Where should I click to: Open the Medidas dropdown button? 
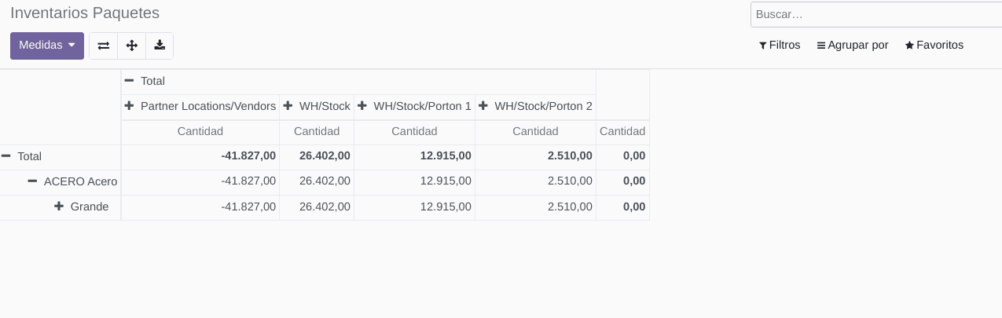(x=47, y=46)
